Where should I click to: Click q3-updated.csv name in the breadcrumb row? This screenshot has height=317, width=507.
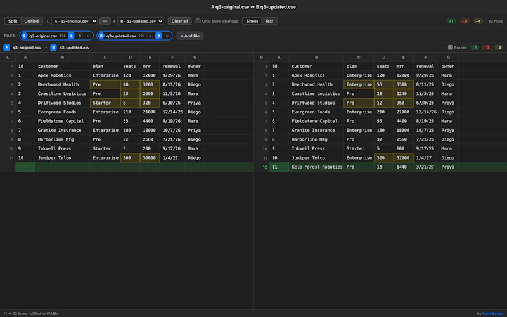coord(74,48)
